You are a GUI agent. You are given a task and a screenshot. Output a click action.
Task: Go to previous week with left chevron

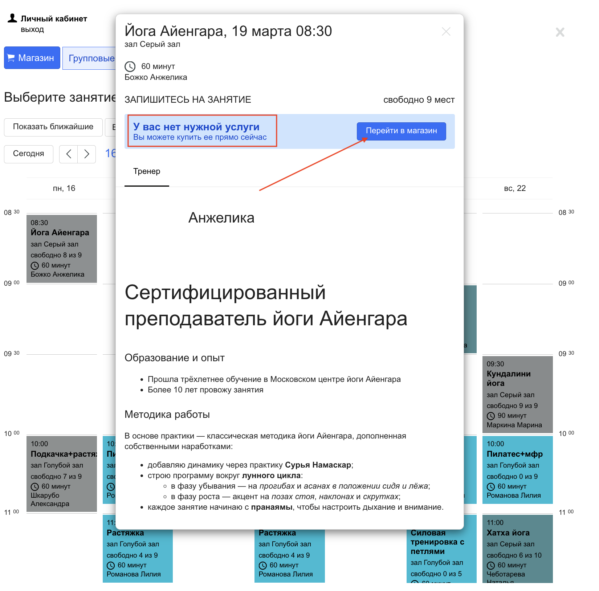point(69,154)
